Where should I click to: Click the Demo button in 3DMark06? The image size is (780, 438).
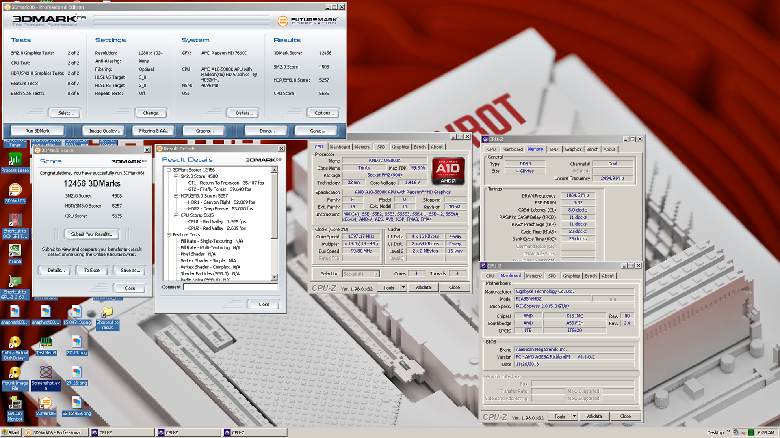(267, 131)
